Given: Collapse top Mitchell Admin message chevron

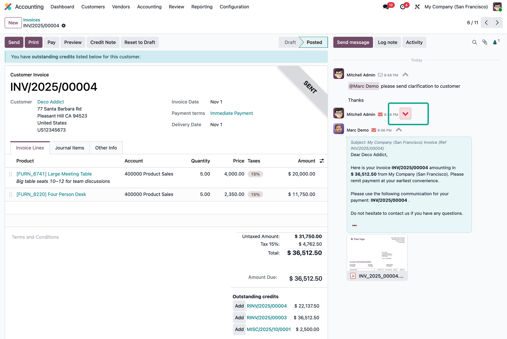Looking at the screenshot, I should (405, 75).
